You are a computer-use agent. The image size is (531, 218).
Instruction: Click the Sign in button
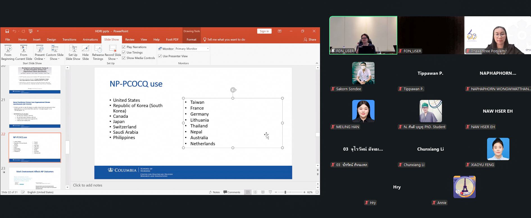264,31
